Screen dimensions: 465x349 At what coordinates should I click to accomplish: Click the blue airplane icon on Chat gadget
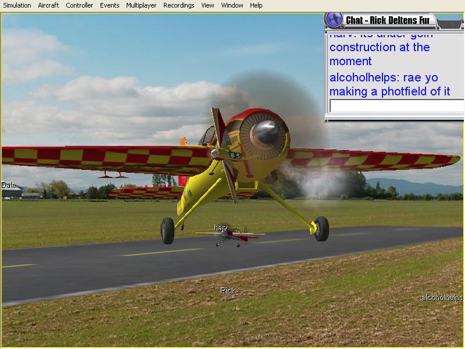click(x=334, y=20)
